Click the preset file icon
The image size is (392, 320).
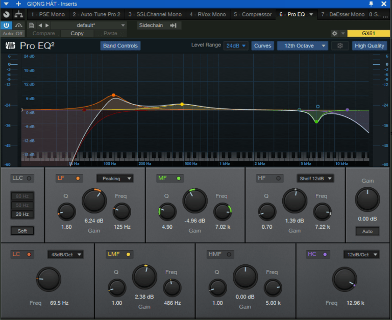point(32,25)
